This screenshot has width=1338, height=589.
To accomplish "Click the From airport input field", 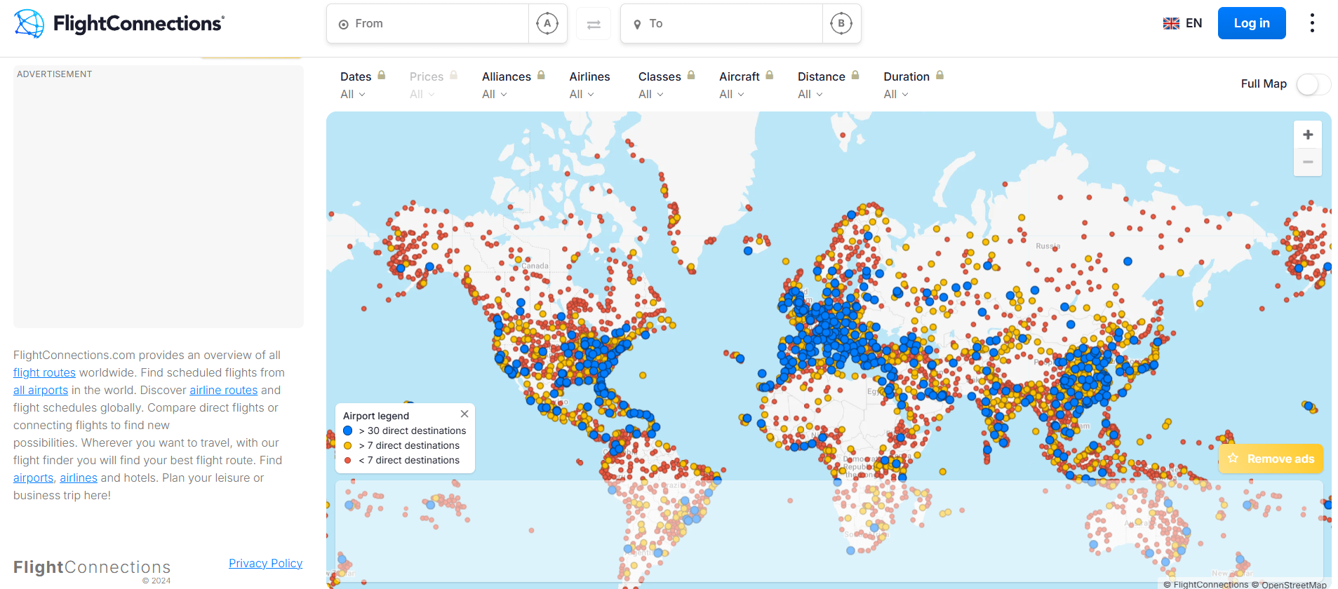I will pos(428,24).
